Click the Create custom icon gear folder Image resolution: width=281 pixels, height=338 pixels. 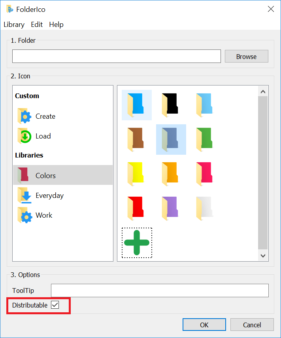(25, 116)
